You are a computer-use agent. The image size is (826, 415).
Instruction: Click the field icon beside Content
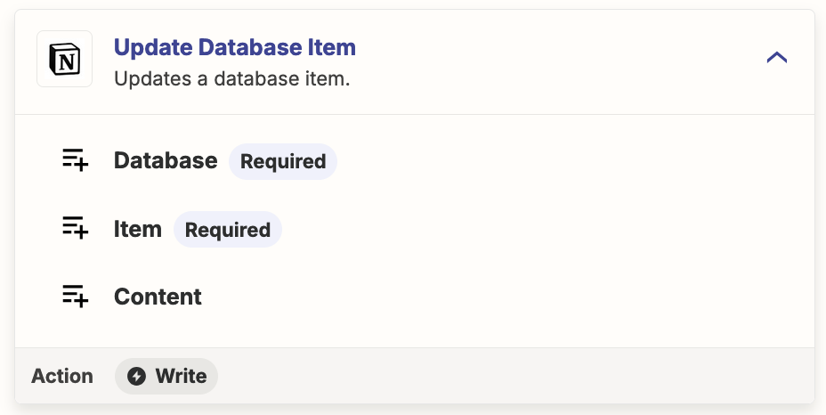click(x=76, y=296)
